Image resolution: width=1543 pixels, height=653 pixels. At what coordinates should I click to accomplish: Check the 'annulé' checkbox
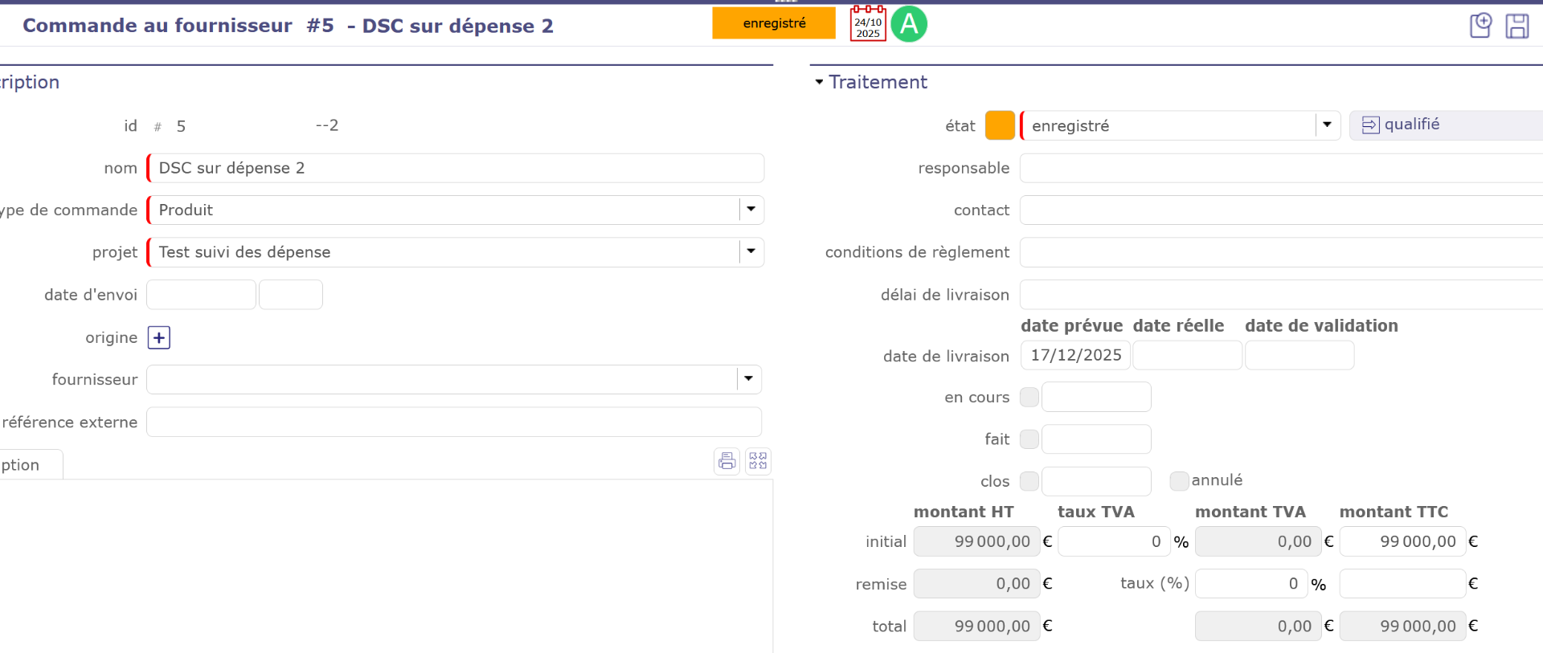pyautogui.click(x=1179, y=480)
